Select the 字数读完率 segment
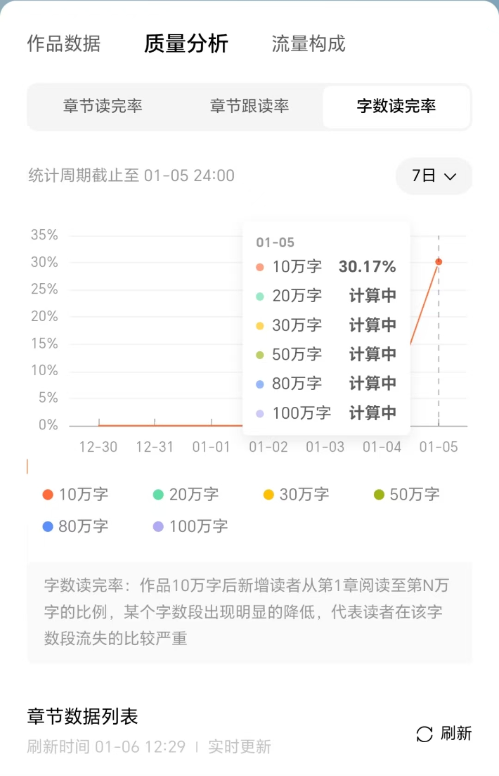Viewport: 499px width, 776px height. click(x=396, y=106)
